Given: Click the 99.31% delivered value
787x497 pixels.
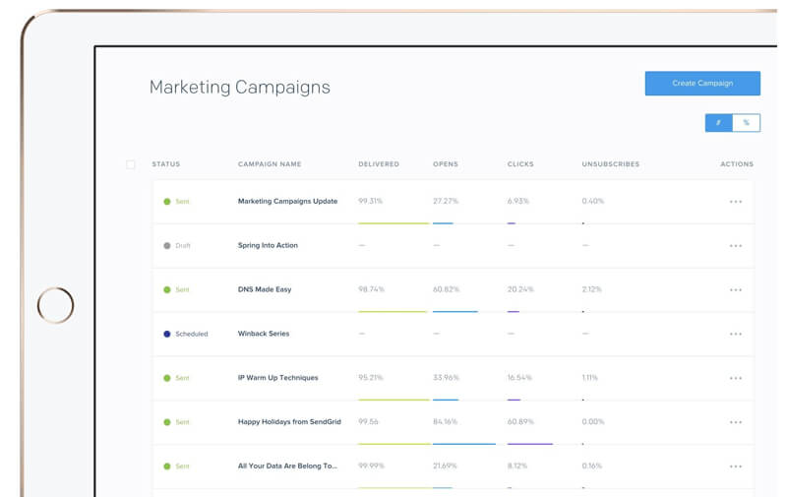Looking at the screenshot, I should point(371,201).
